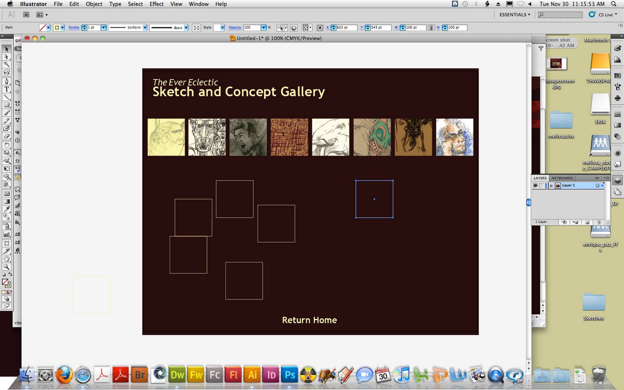Reset to default fill and stroke

pyautogui.click(x=4, y=275)
